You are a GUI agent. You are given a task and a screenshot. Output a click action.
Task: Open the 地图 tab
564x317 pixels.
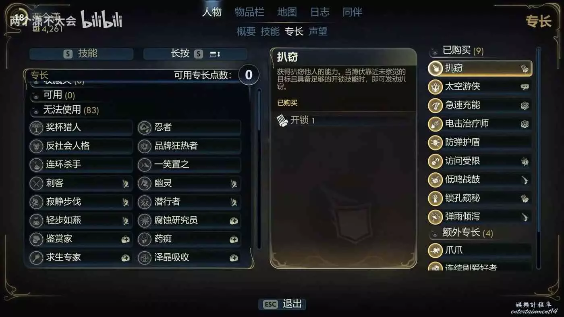click(x=287, y=12)
